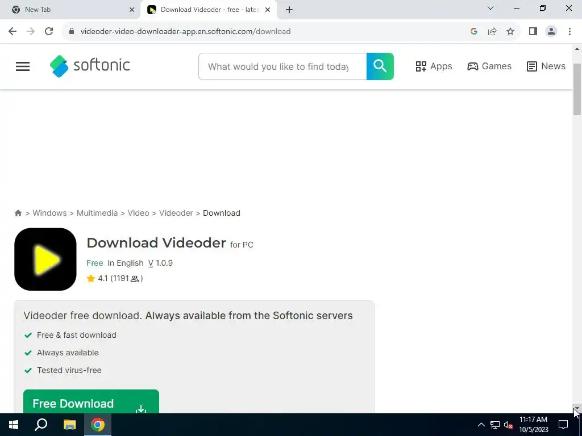Screen dimensions: 582x436
Task: Reload the page
Action: point(49,32)
